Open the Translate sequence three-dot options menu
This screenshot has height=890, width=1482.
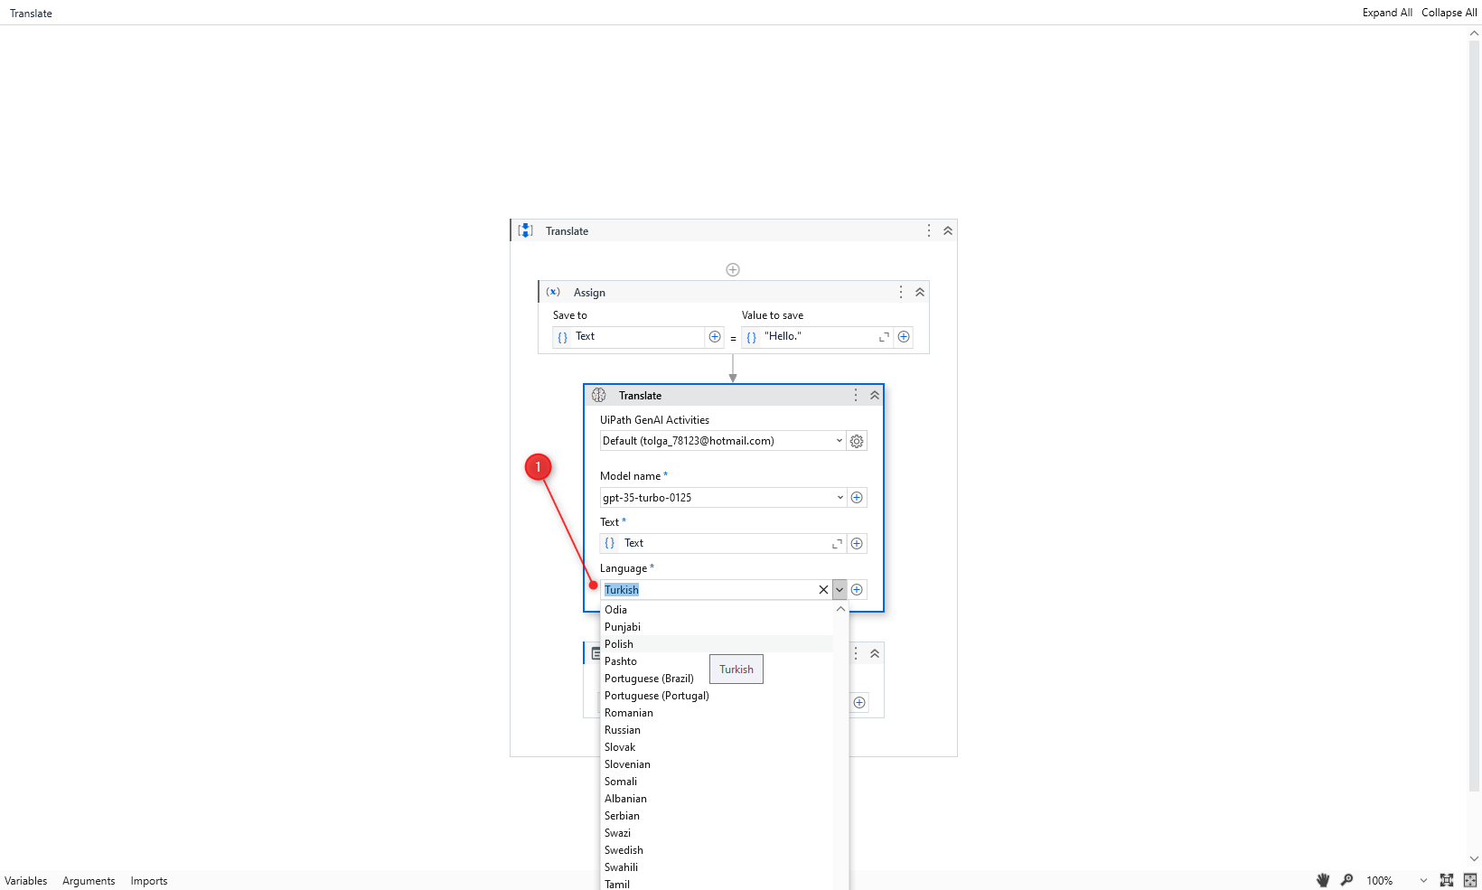(x=928, y=230)
